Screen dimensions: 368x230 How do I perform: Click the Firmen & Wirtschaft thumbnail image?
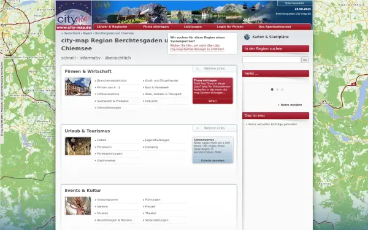click(78, 86)
